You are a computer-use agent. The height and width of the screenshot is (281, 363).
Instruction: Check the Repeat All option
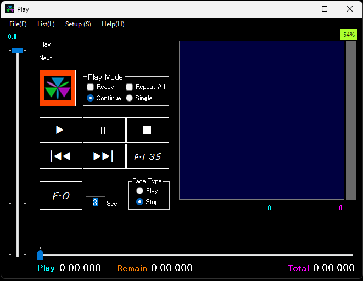(130, 87)
